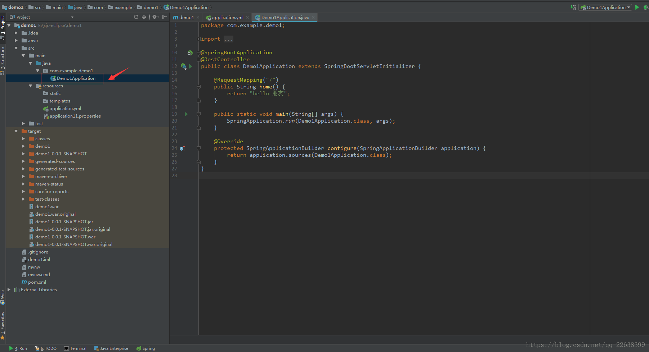Click the run class gutter arrow on line 12
The image size is (649, 352).
pyautogui.click(x=191, y=66)
